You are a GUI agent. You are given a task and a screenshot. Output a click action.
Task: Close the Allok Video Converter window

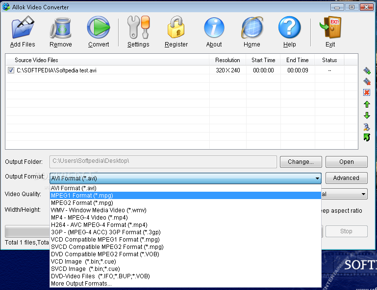pyautogui.click(x=366, y=7)
